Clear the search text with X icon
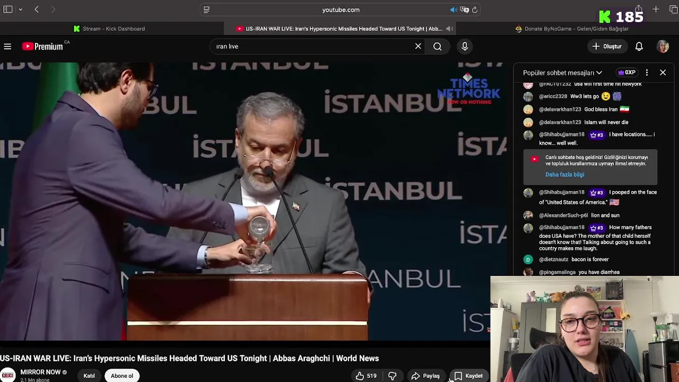Viewport: 679px width, 382px height. click(418, 46)
